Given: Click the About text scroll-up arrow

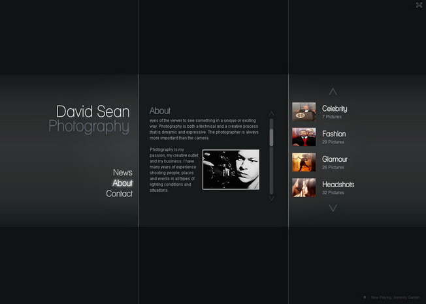Looking at the screenshot, I should coord(271,114).
